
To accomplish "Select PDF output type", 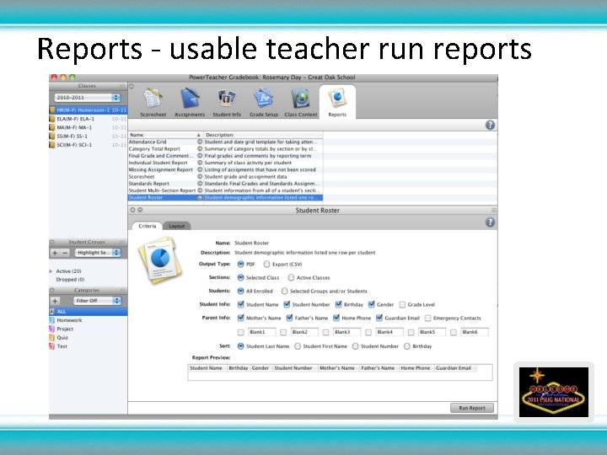I will point(241,265).
